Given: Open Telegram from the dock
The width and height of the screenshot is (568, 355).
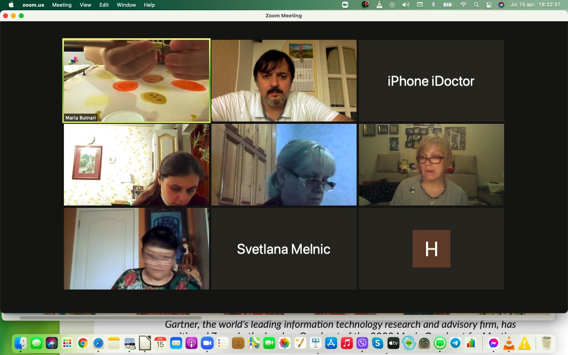Looking at the screenshot, I should [x=455, y=344].
